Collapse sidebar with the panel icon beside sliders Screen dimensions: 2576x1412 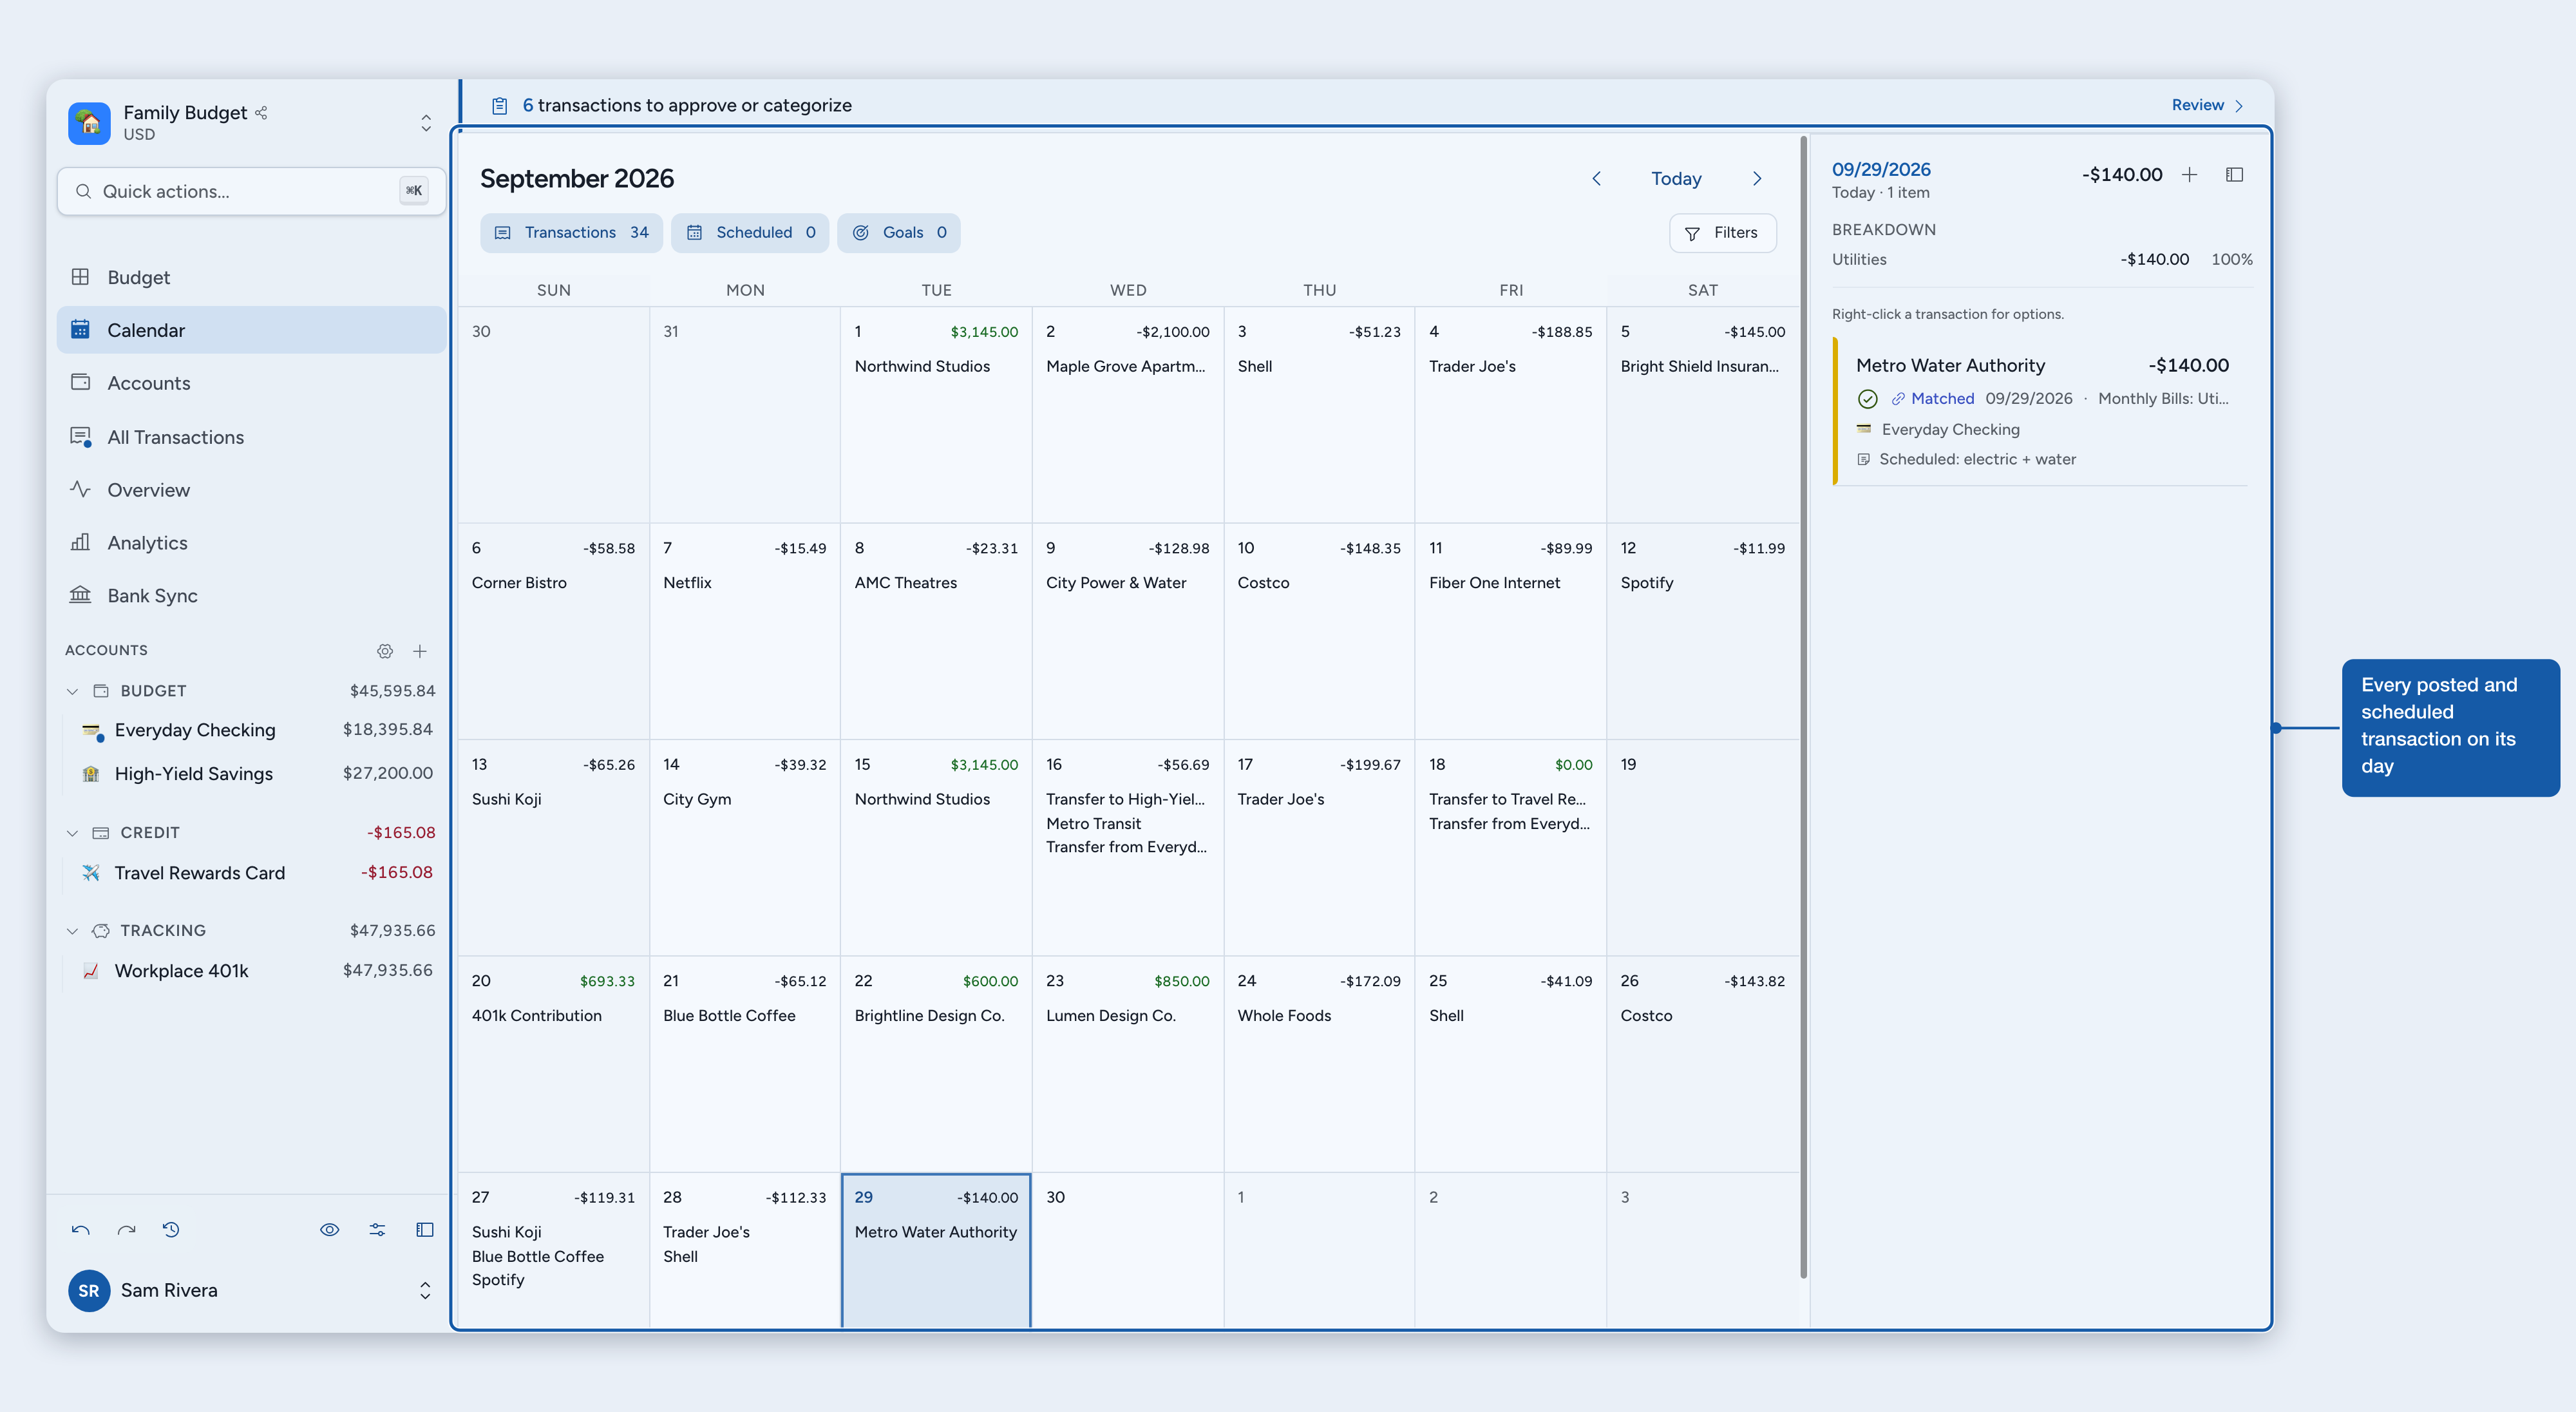point(425,1230)
